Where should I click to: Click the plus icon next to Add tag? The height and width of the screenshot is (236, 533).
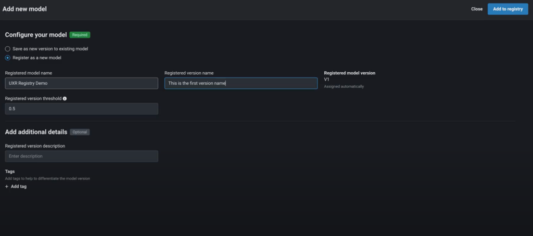tap(7, 186)
